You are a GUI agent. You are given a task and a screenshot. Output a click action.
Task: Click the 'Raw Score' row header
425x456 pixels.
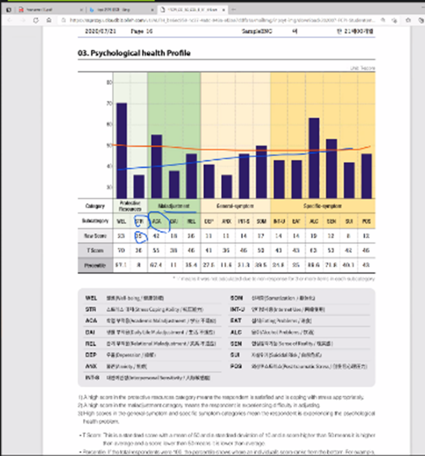tap(95, 236)
